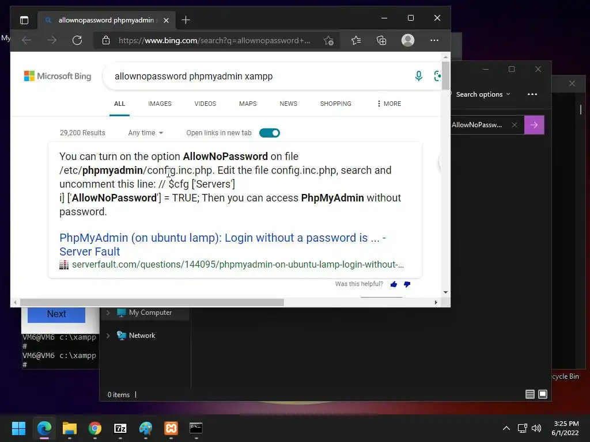Click the scroll right arrow of the browser
This screenshot has width=590, height=442.
(x=436, y=303)
